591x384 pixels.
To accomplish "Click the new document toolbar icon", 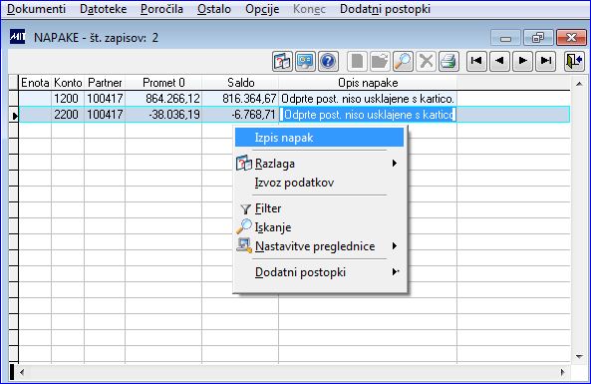I will pyautogui.click(x=357, y=61).
